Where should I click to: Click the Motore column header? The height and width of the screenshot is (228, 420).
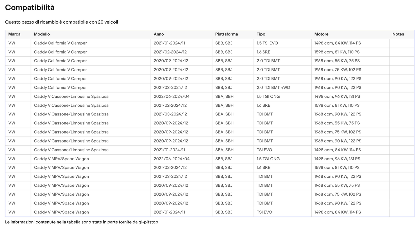pyautogui.click(x=321, y=34)
